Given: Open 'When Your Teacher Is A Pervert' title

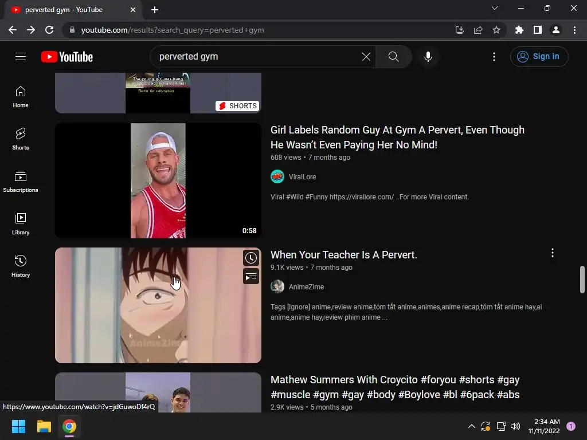Looking at the screenshot, I should point(344,255).
